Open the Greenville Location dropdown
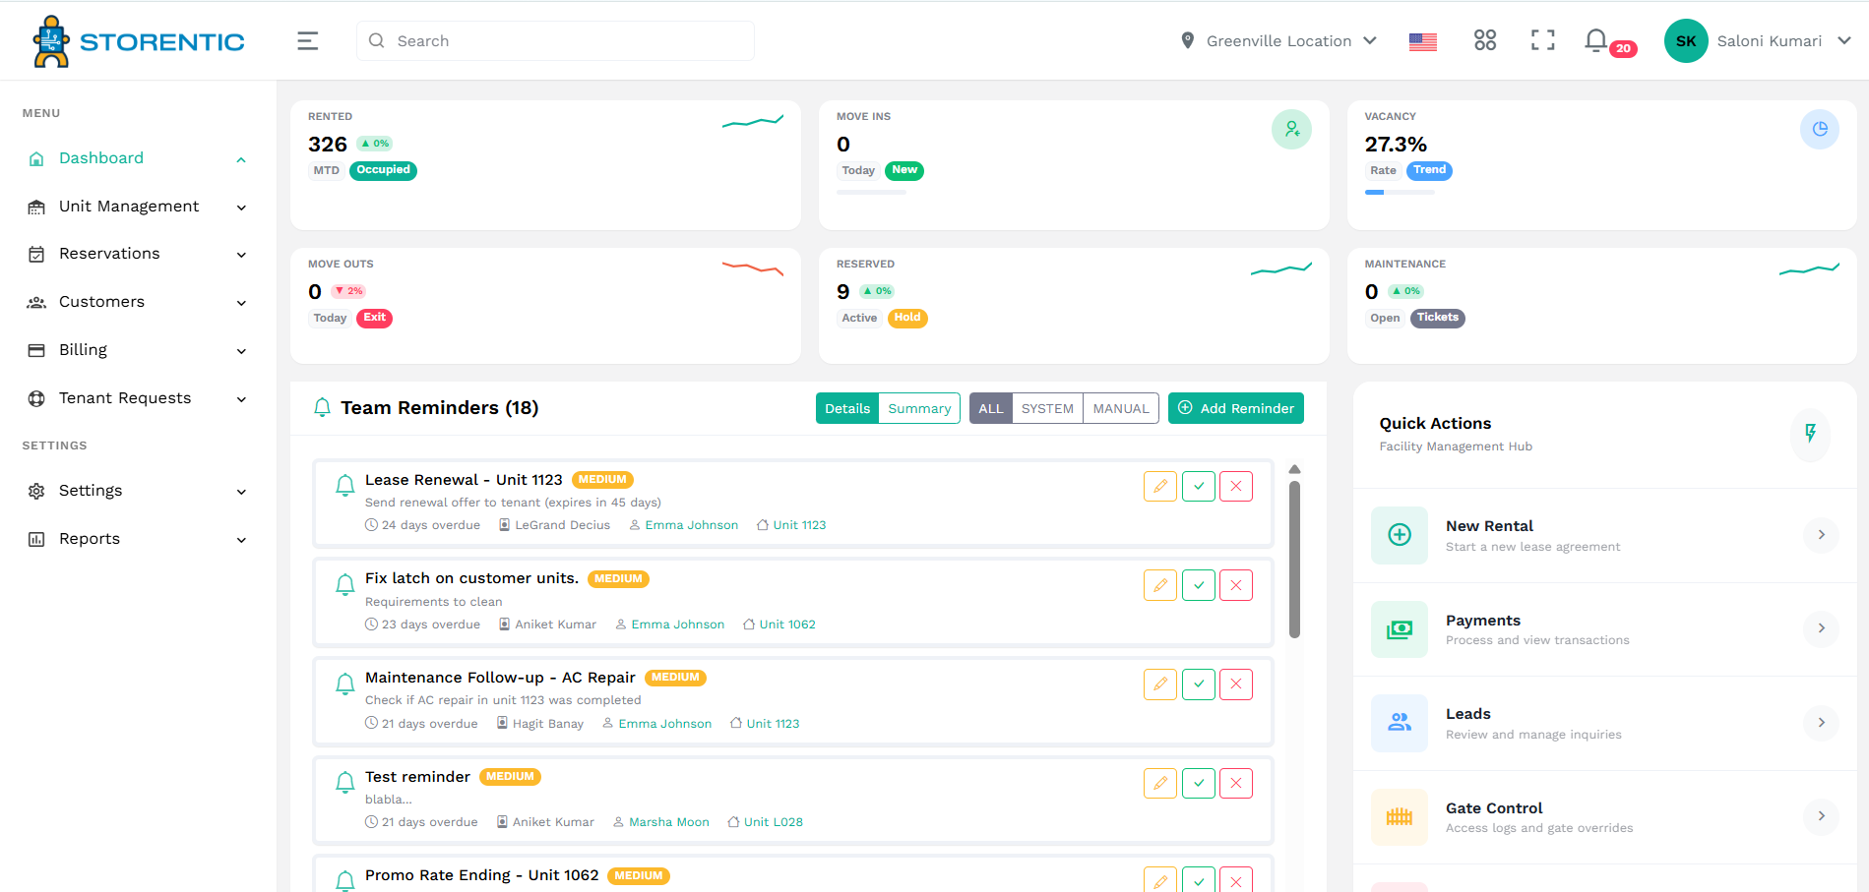Screen dimensions: 1869x892 tap(1277, 40)
